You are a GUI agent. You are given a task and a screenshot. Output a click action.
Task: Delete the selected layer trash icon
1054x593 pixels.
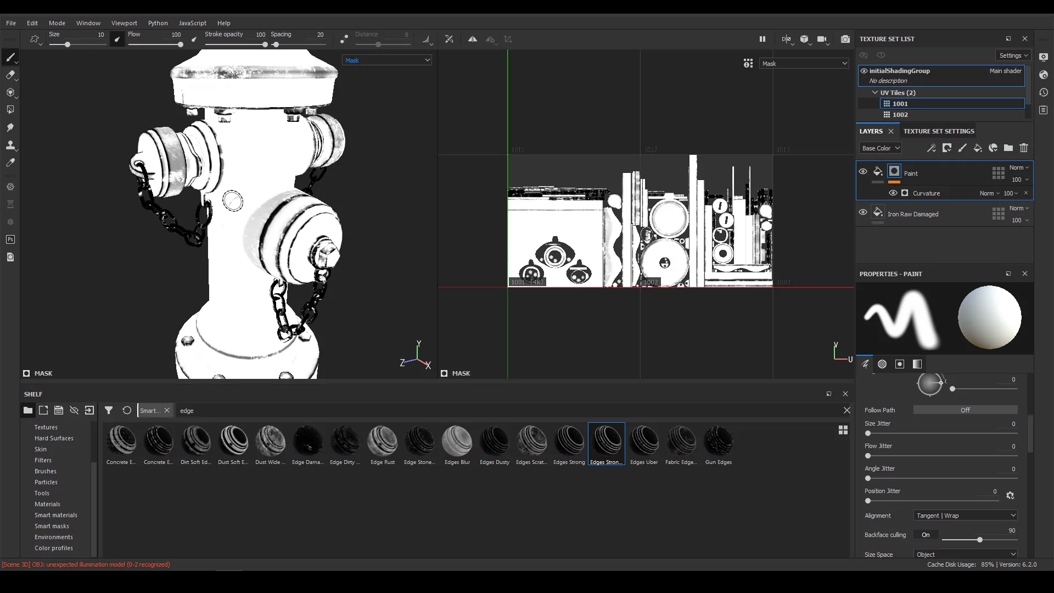[1024, 148]
